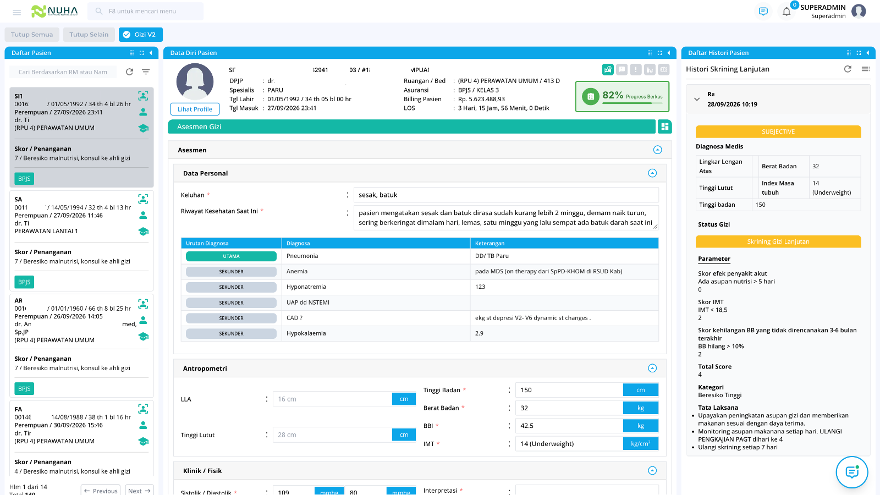Image resolution: width=880 pixels, height=495 pixels.
Task: Click UTAMA diagnosis order badge
Action: [231, 256]
